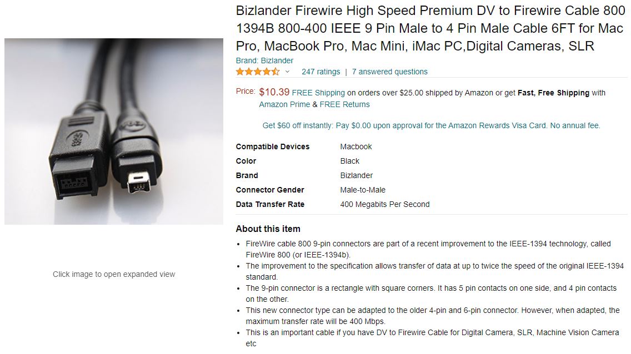Click the Macbook compatible device value
The image size is (631, 354).
coord(355,146)
